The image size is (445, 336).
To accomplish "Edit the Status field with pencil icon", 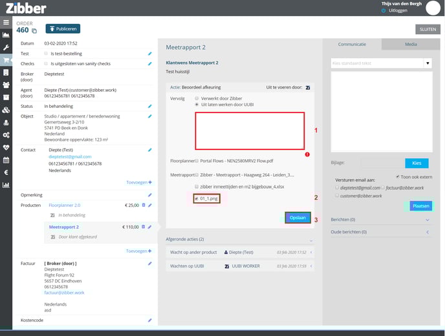I will [x=150, y=106].
